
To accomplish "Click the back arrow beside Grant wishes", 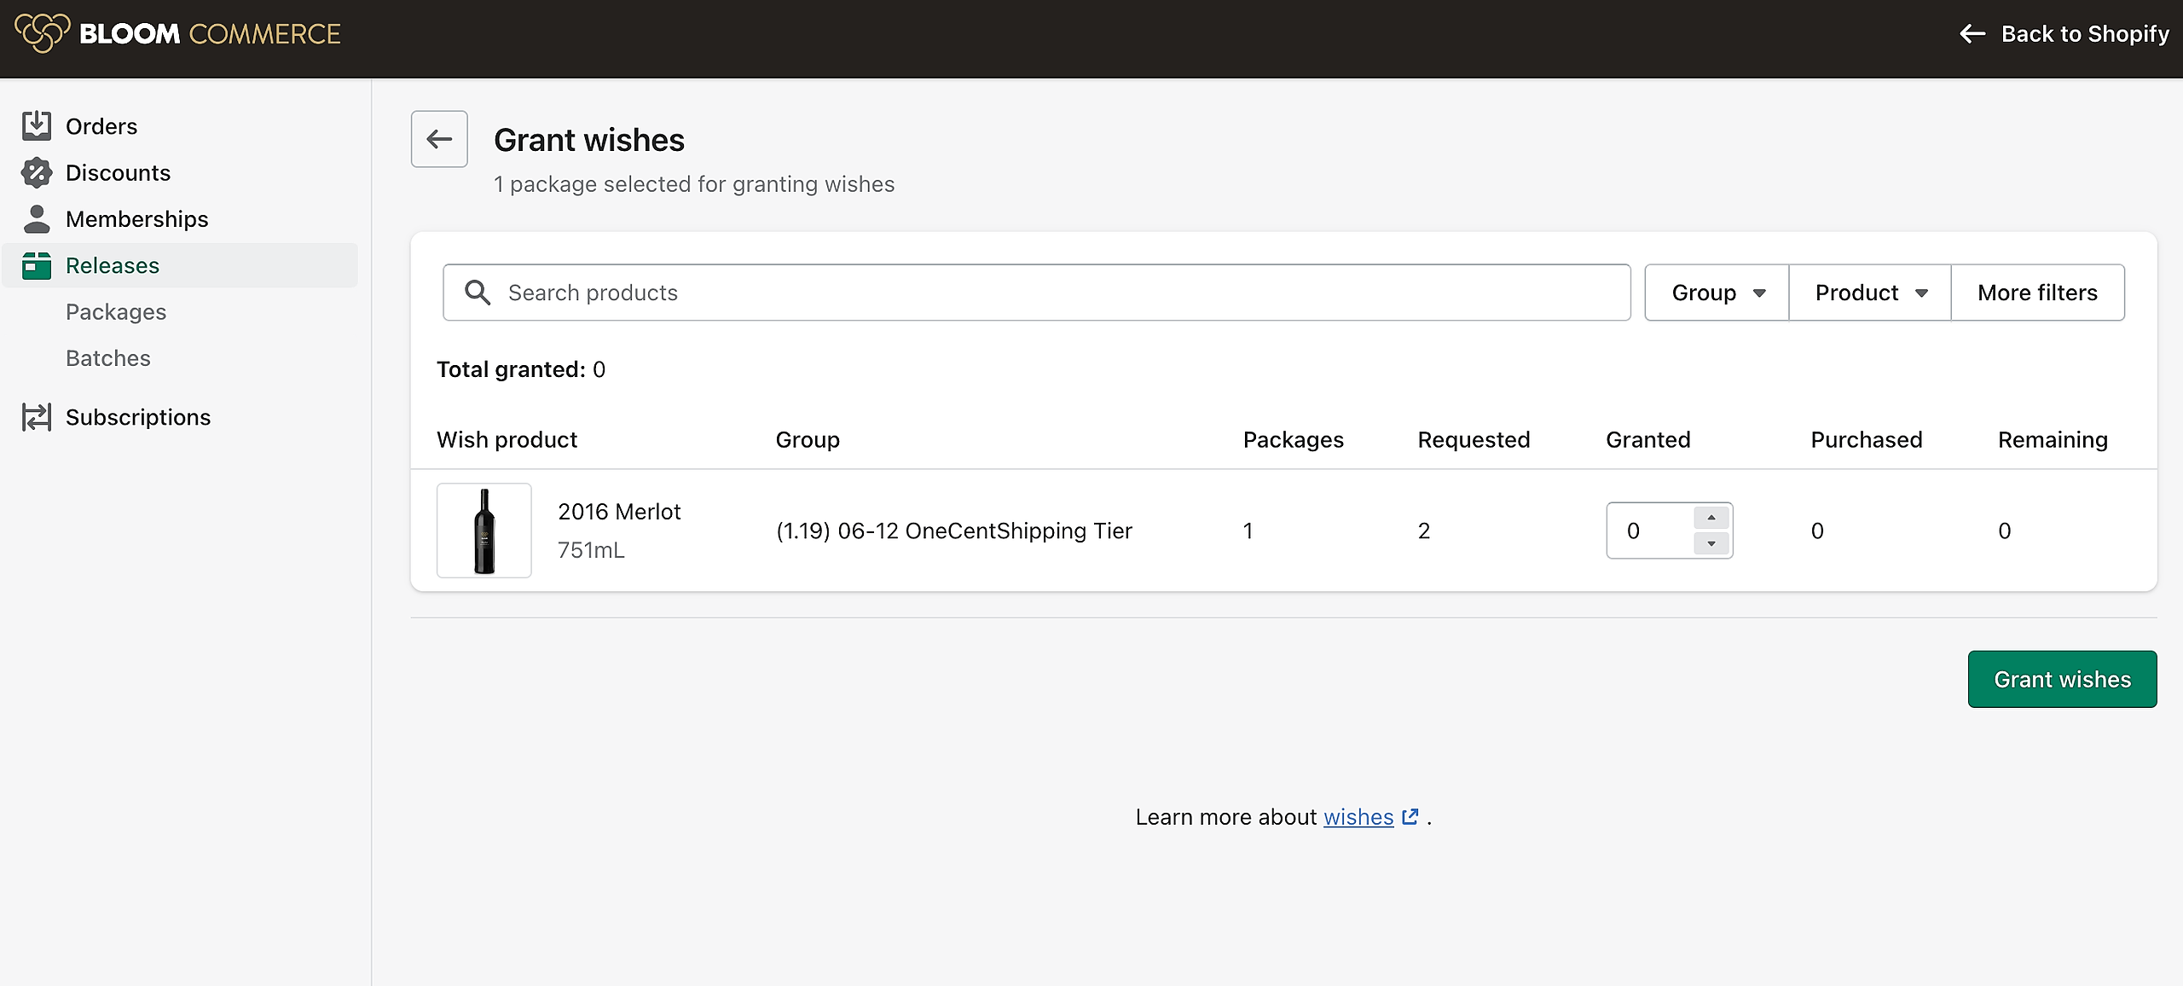I will 439,139.
